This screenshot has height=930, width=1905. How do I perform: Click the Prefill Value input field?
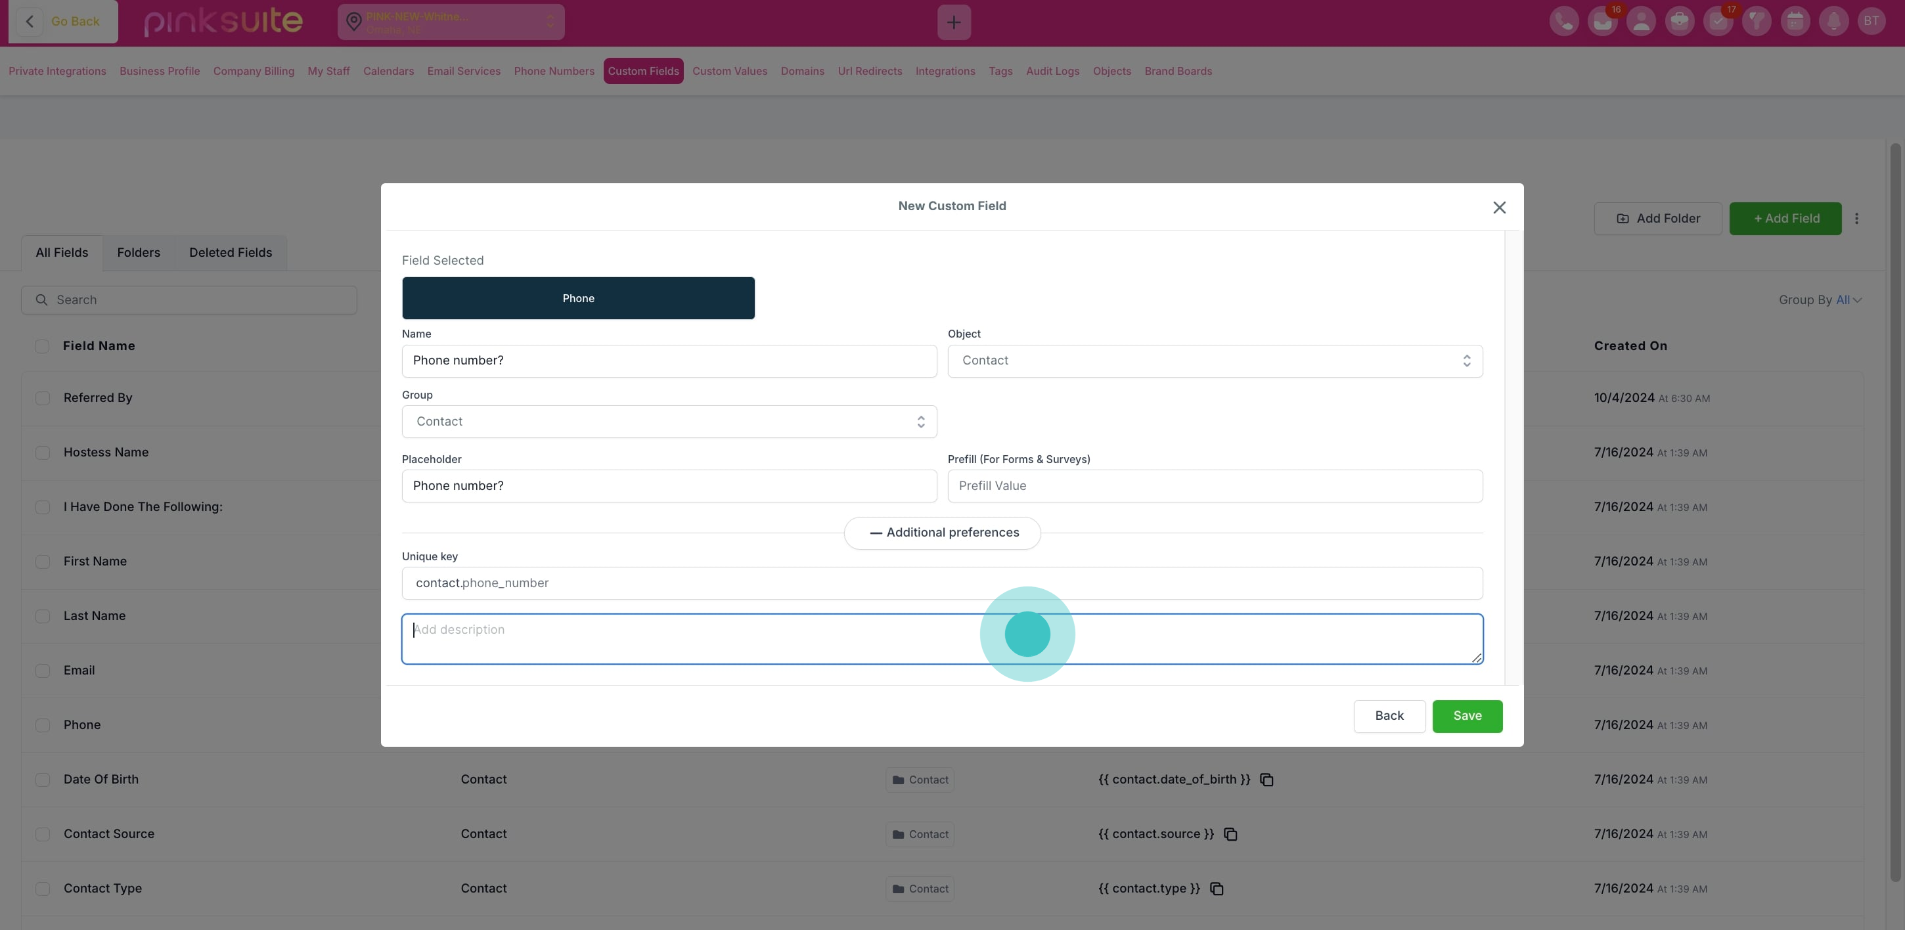point(1215,486)
